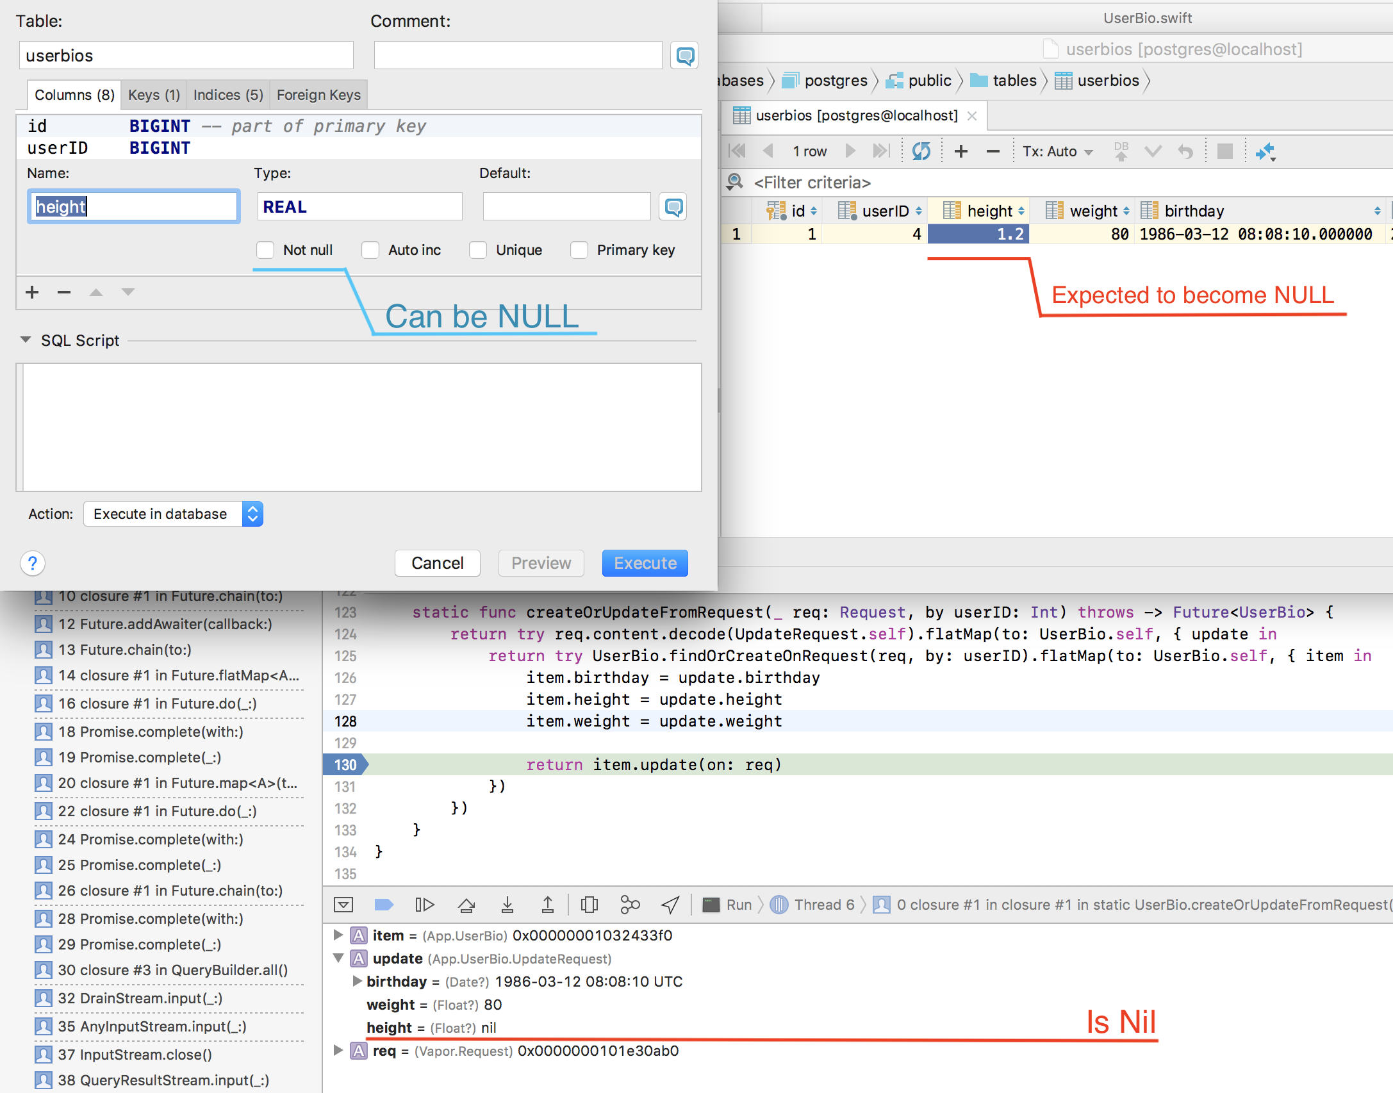
Task: Expand the item variable in debugger
Action: [x=338, y=935]
